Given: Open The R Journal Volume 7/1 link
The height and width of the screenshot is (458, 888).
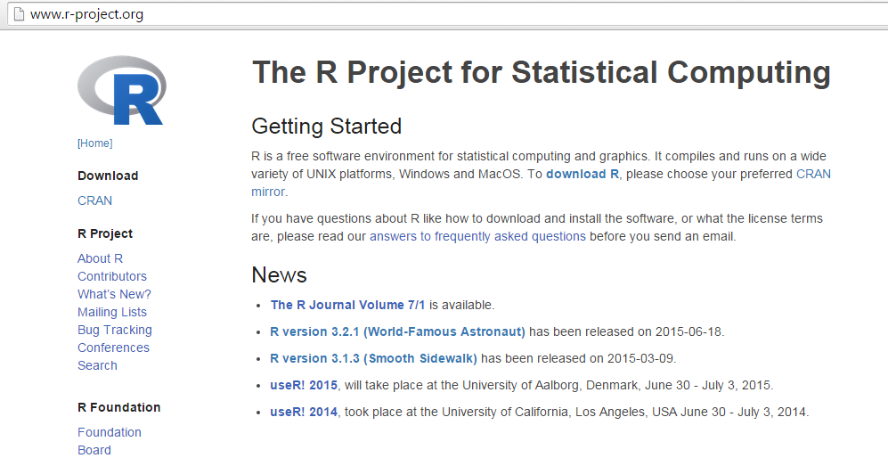Looking at the screenshot, I should 347,305.
